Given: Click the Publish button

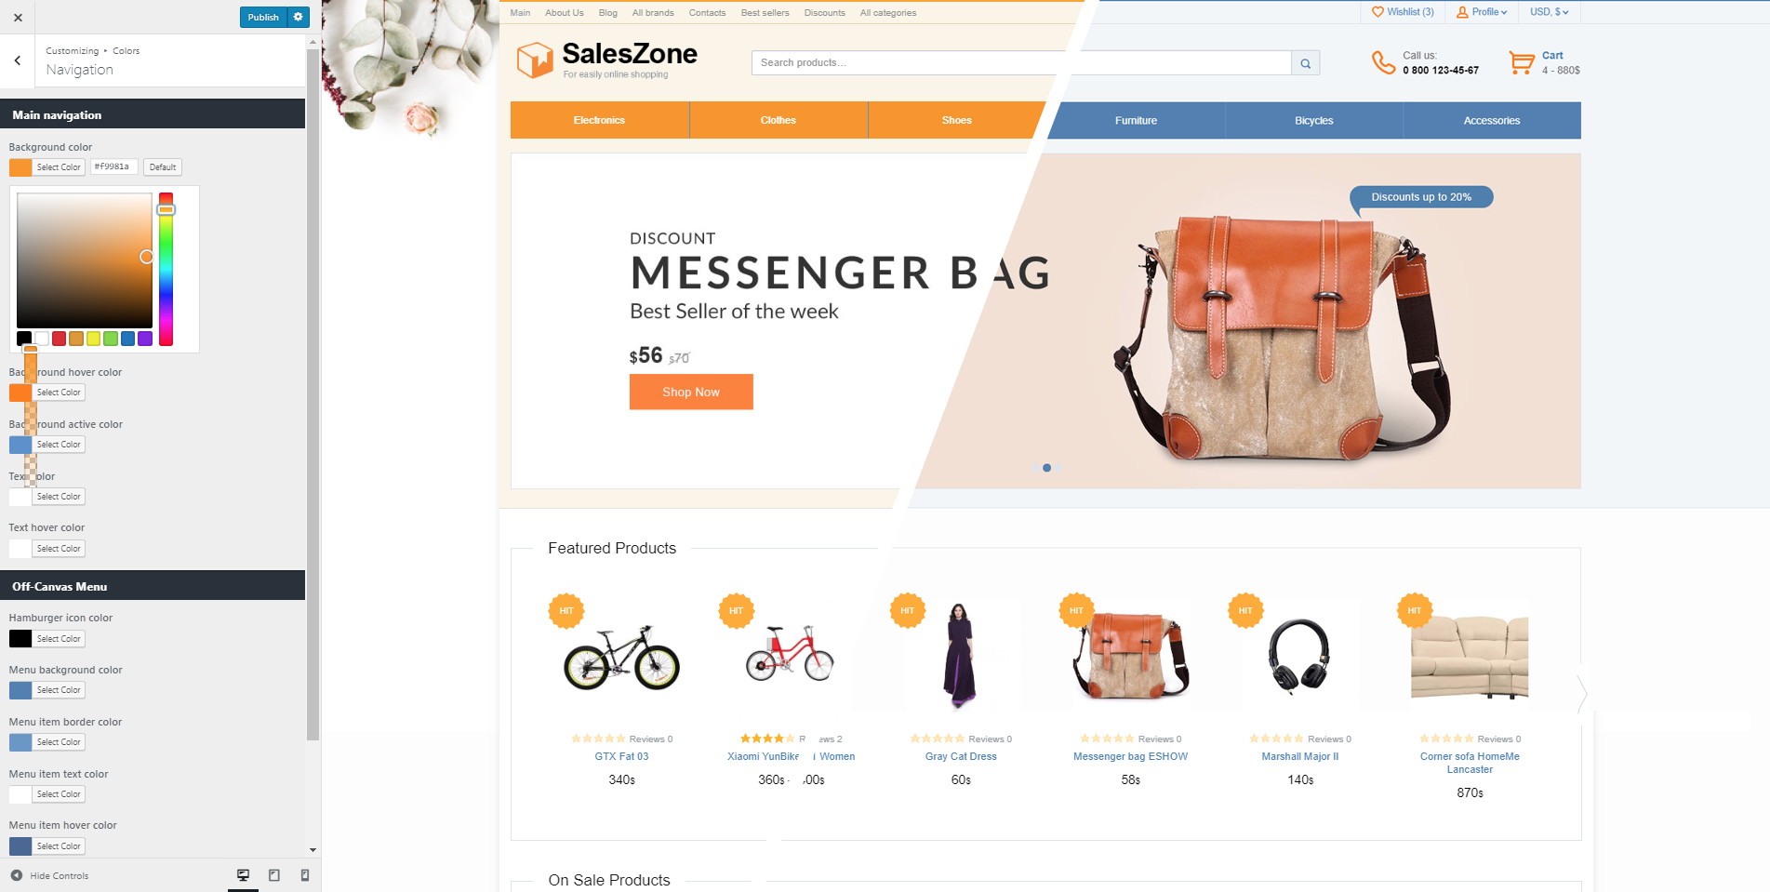Looking at the screenshot, I should (x=263, y=17).
